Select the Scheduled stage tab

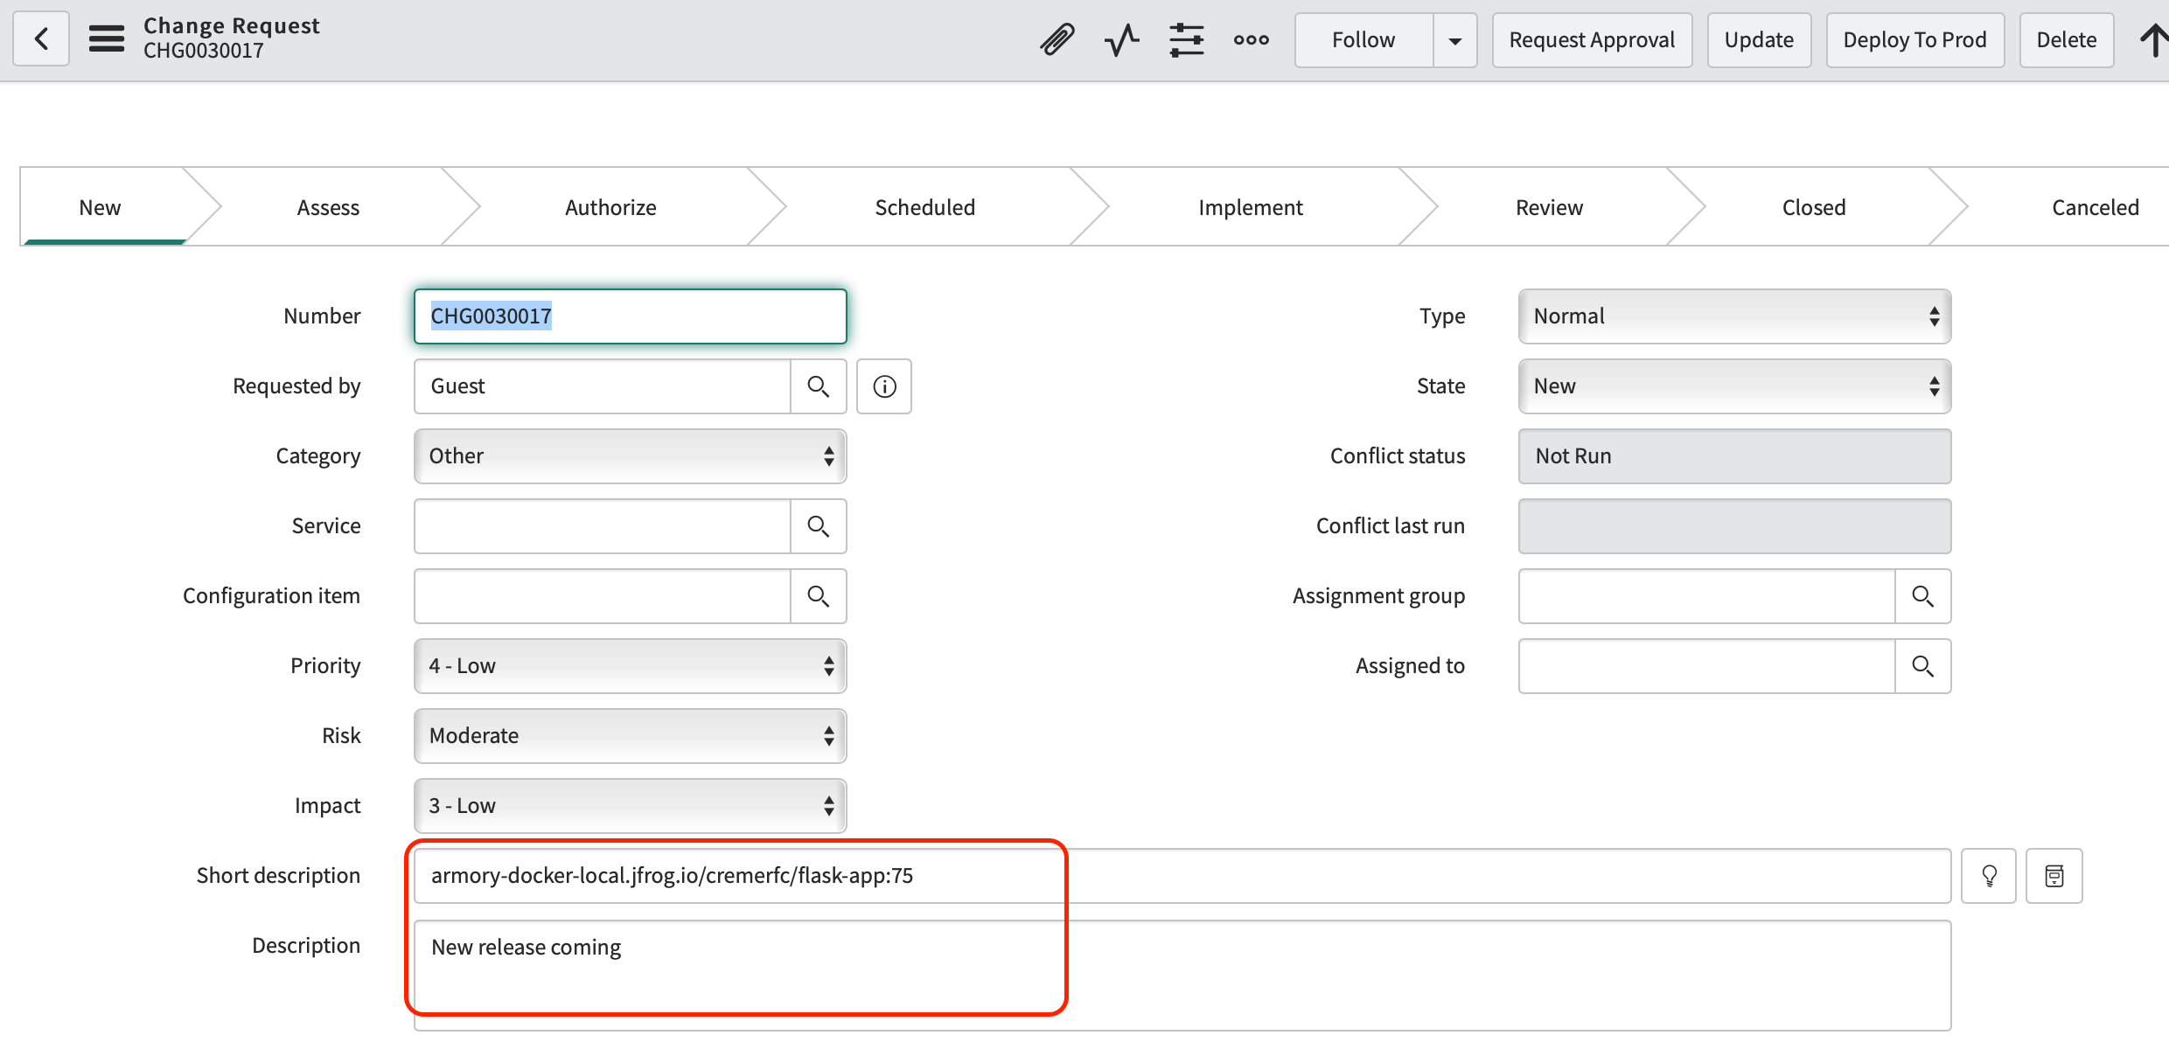(x=924, y=208)
